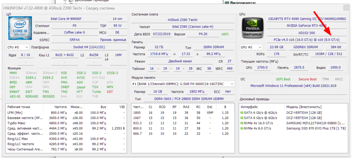Click the 2T command rate field
The width and height of the screenshot is (352, 158).
pyautogui.click(x=230, y=61)
